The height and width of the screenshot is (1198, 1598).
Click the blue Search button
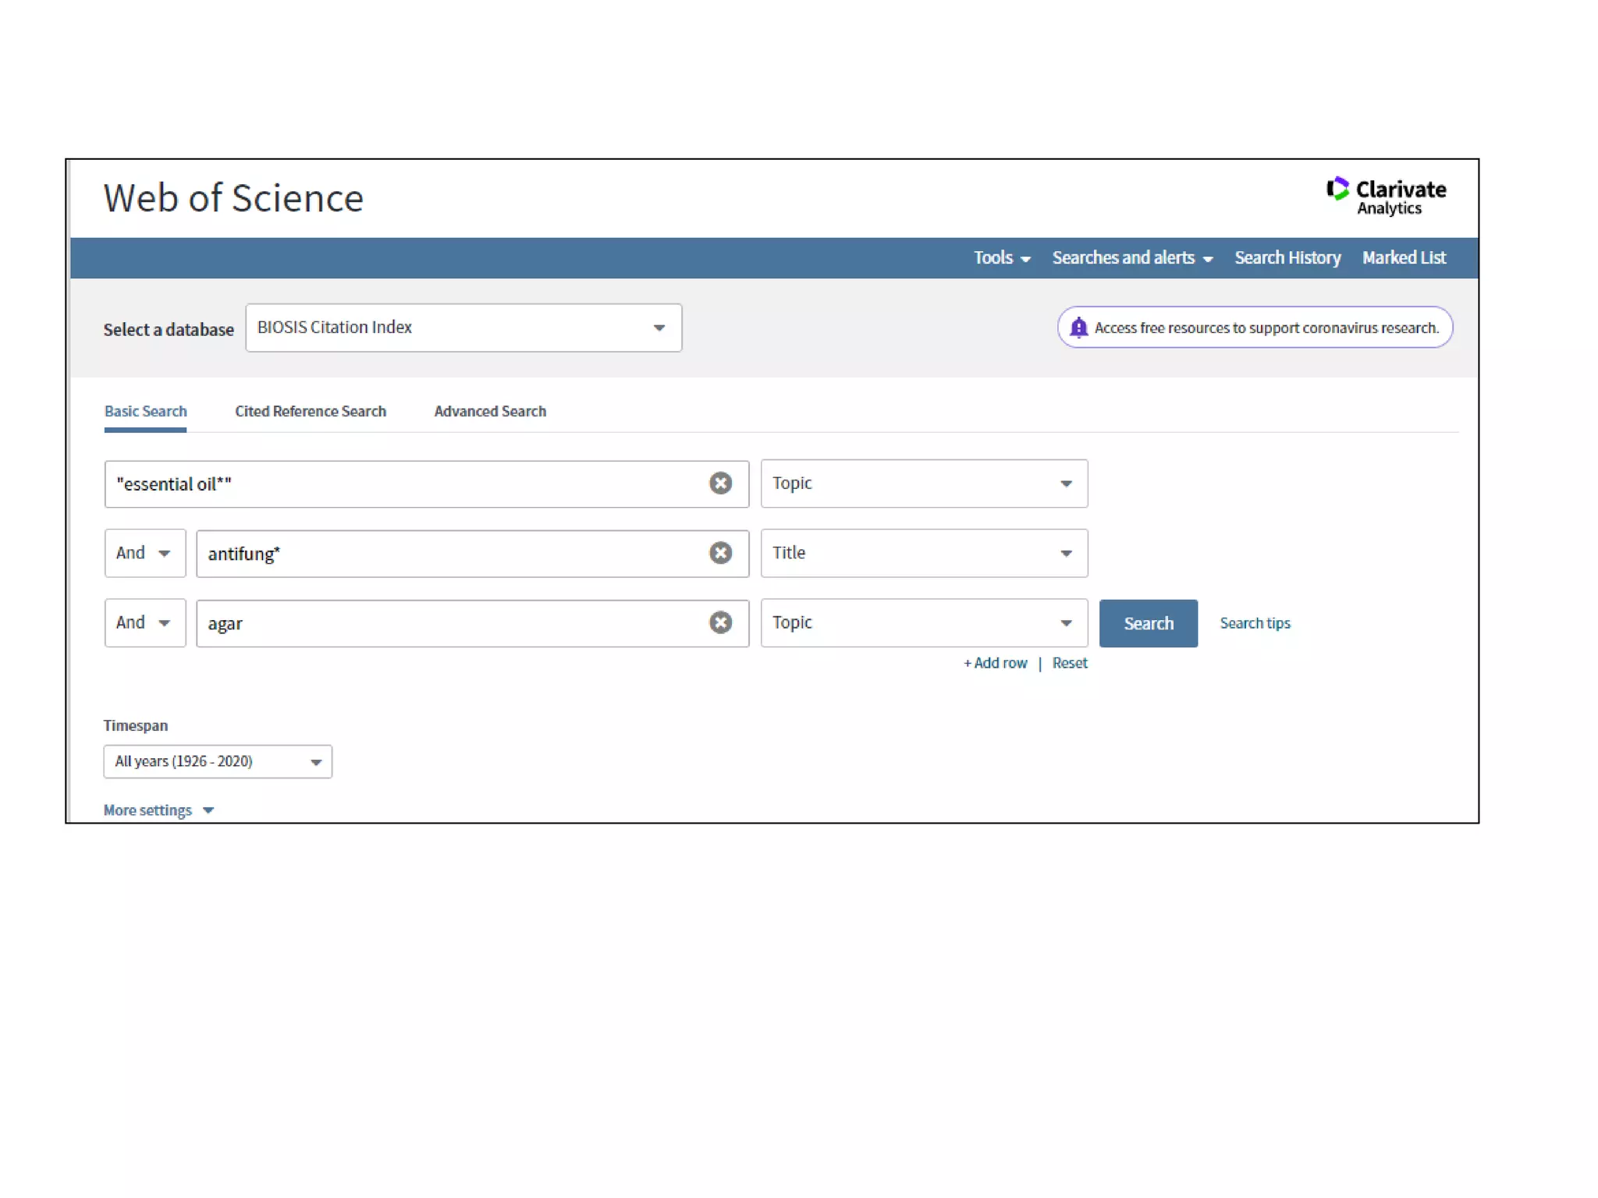point(1148,623)
